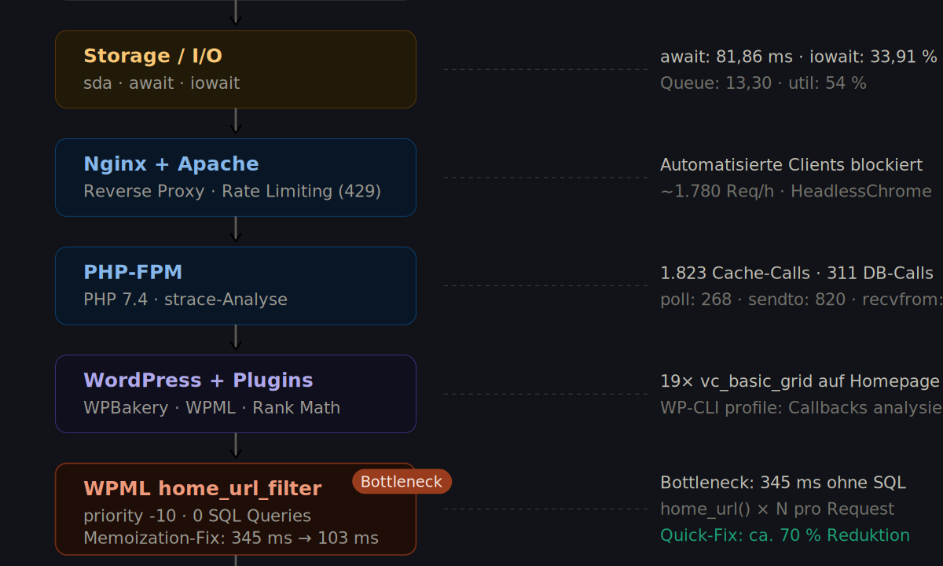This screenshot has height=566, width=943.
Task: Click the WP-CLI profile annotation line
Action: [802, 408]
